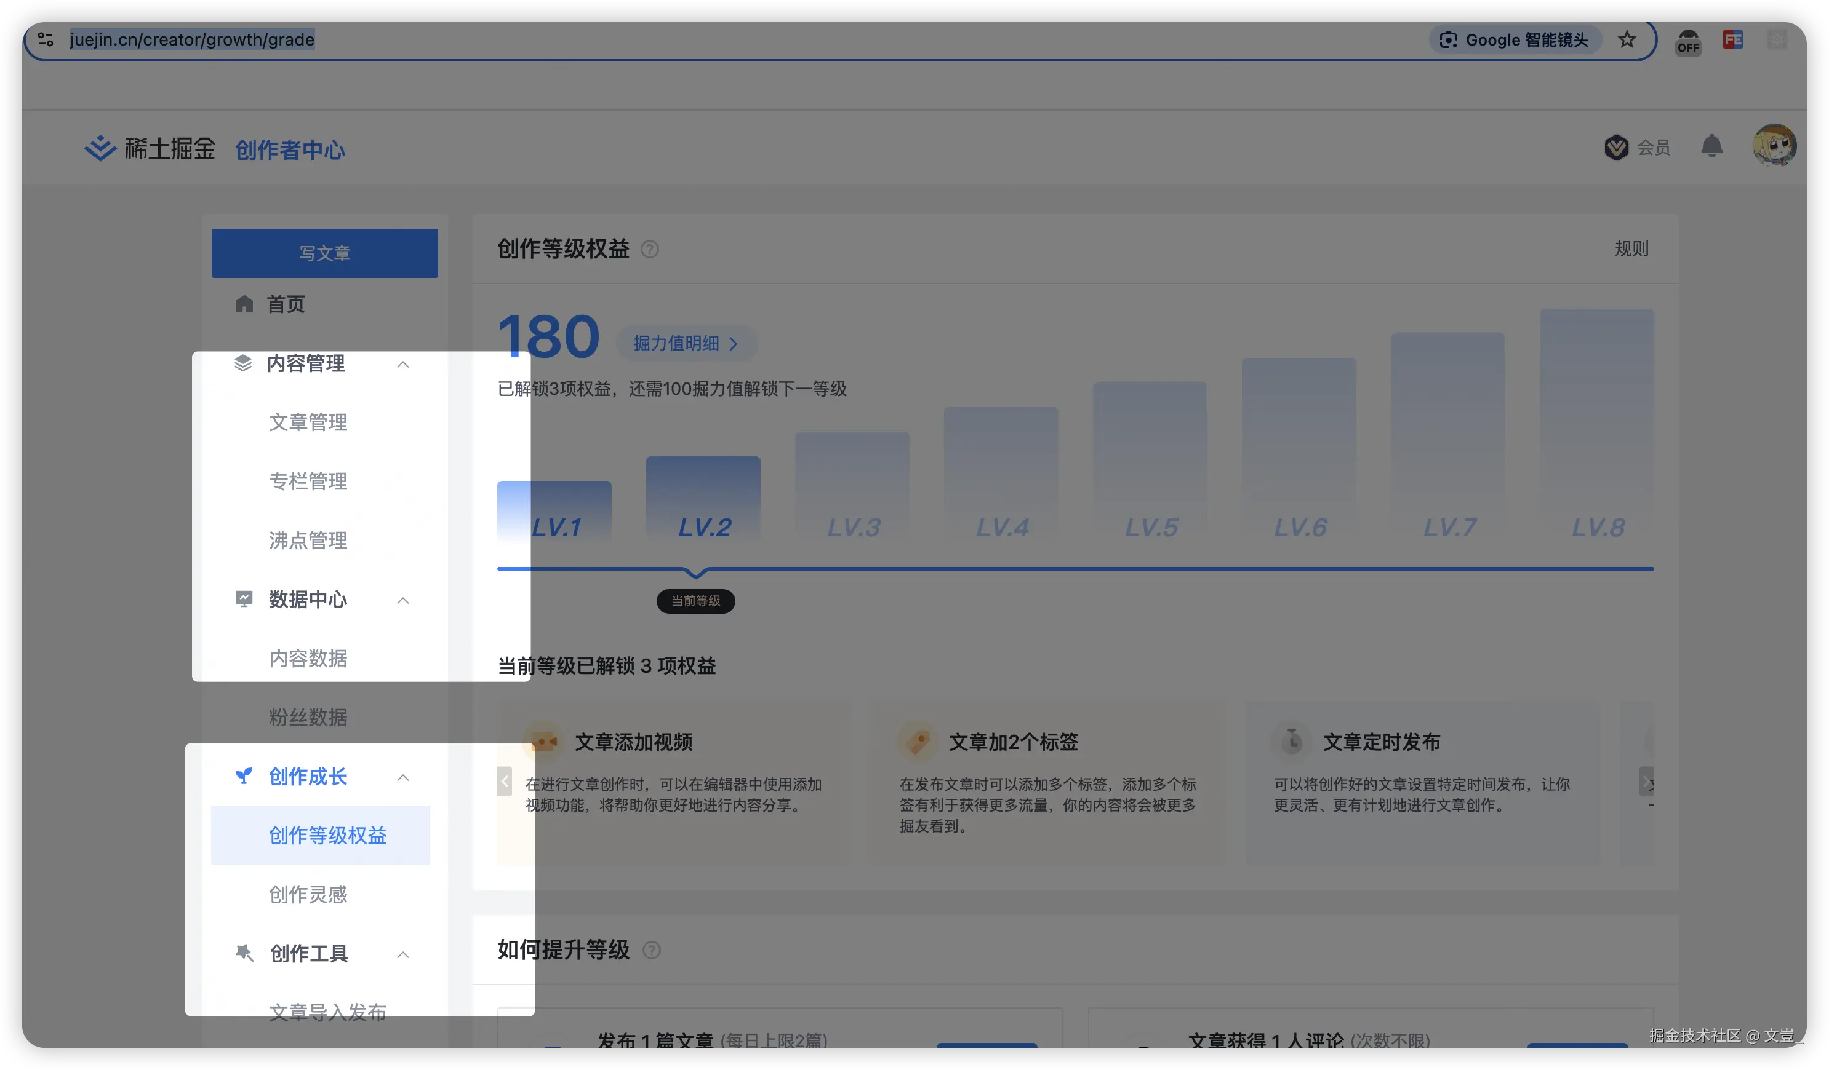This screenshot has width=1829, height=1070.
Task: Click the 规则 link
Action: pos(1631,249)
